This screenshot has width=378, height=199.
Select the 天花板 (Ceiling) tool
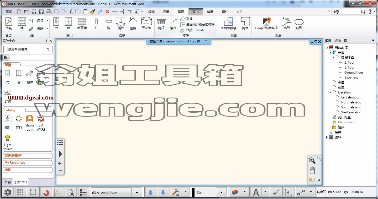point(146,24)
